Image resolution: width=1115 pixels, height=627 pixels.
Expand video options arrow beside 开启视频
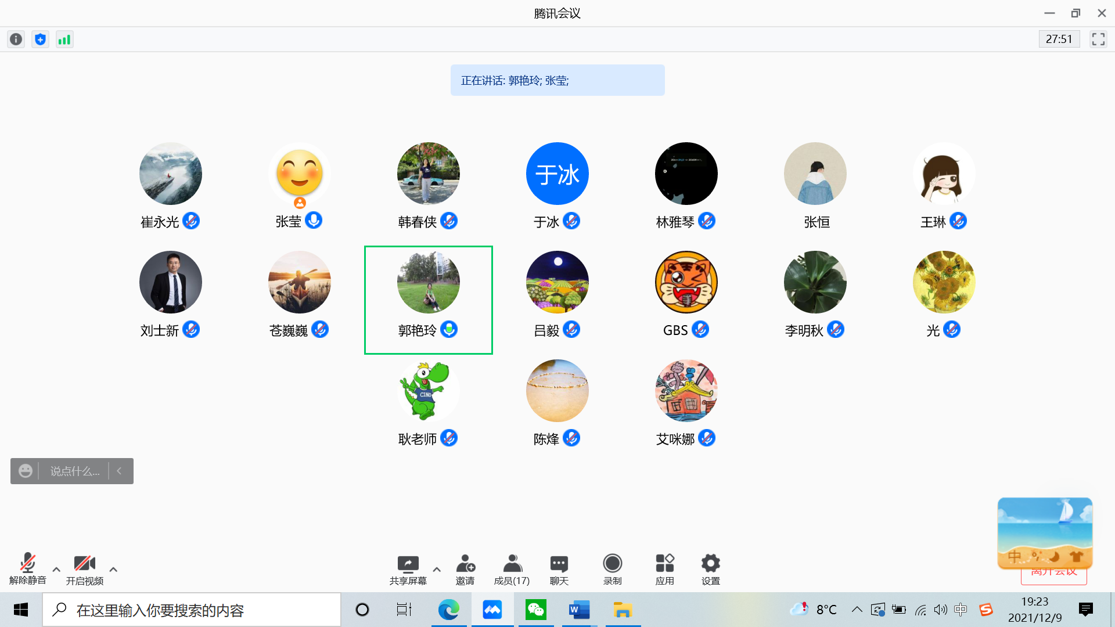(x=113, y=570)
